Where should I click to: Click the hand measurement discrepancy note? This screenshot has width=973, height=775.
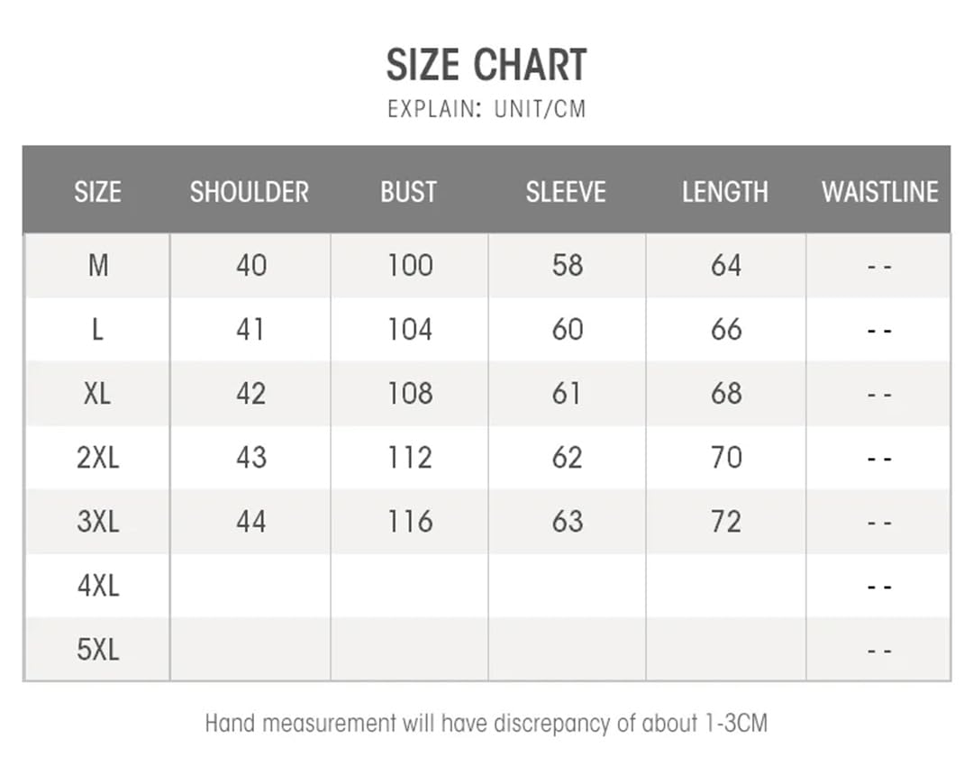click(486, 724)
